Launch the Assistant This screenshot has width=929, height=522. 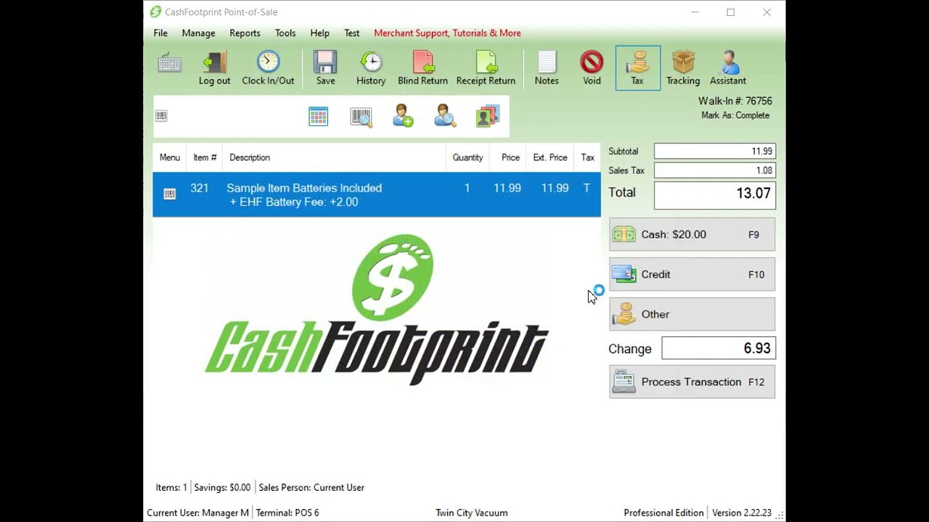tap(728, 68)
